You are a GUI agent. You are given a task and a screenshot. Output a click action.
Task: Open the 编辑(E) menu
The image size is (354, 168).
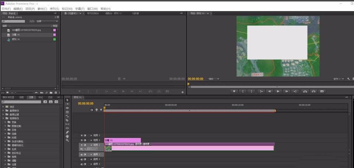[x=18, y=9]
